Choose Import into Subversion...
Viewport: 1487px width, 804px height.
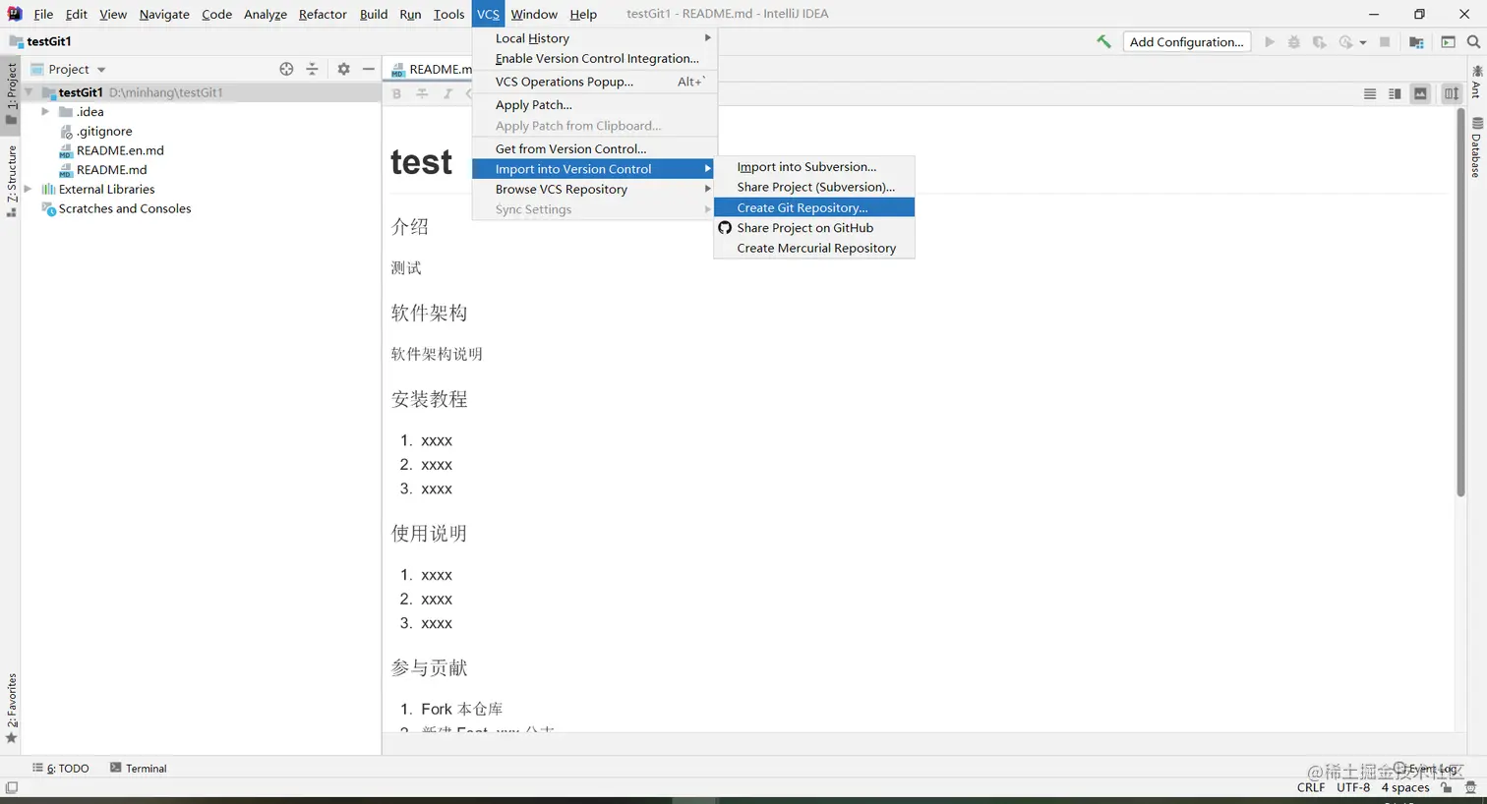[x=814, y=167]
